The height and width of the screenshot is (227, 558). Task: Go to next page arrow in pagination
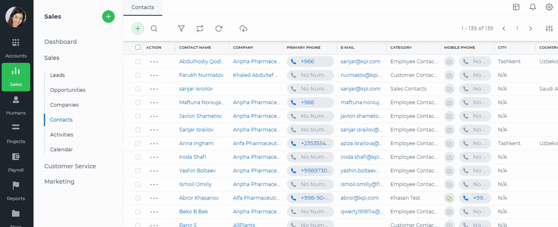tap(531, 29)
